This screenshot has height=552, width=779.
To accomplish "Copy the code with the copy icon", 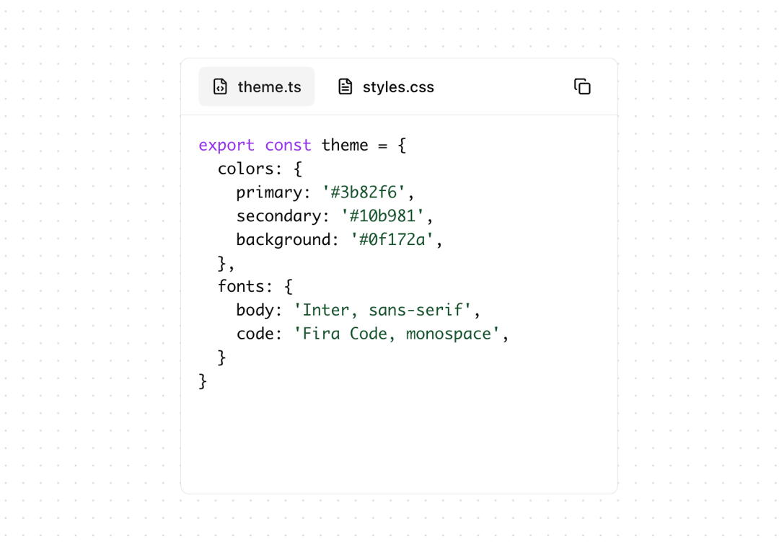I will point(582,86).
